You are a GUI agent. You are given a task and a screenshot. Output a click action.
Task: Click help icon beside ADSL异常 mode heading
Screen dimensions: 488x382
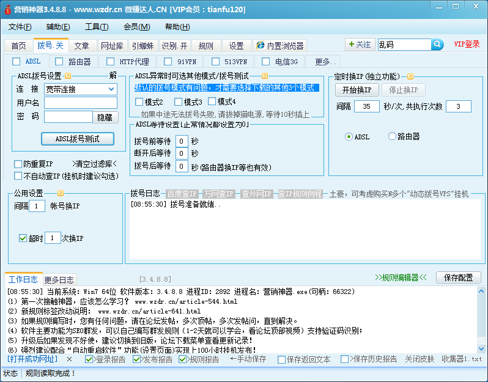click(x=265, y=76)
